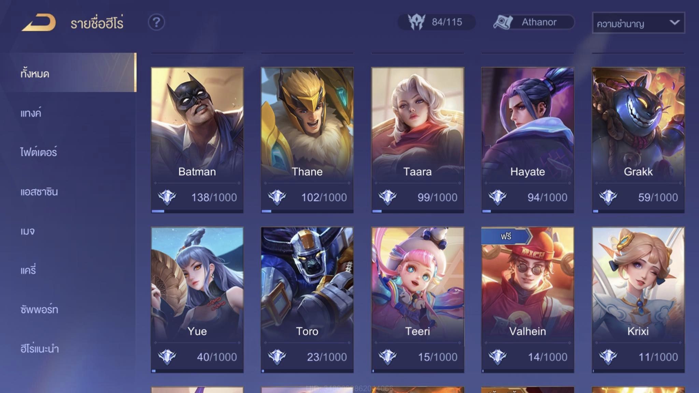The height and width of the screenshot is (393, 699).
Task: Filter heroes by แอสซาซิน role
Action: pyautogui.click(x=39, y=192)
